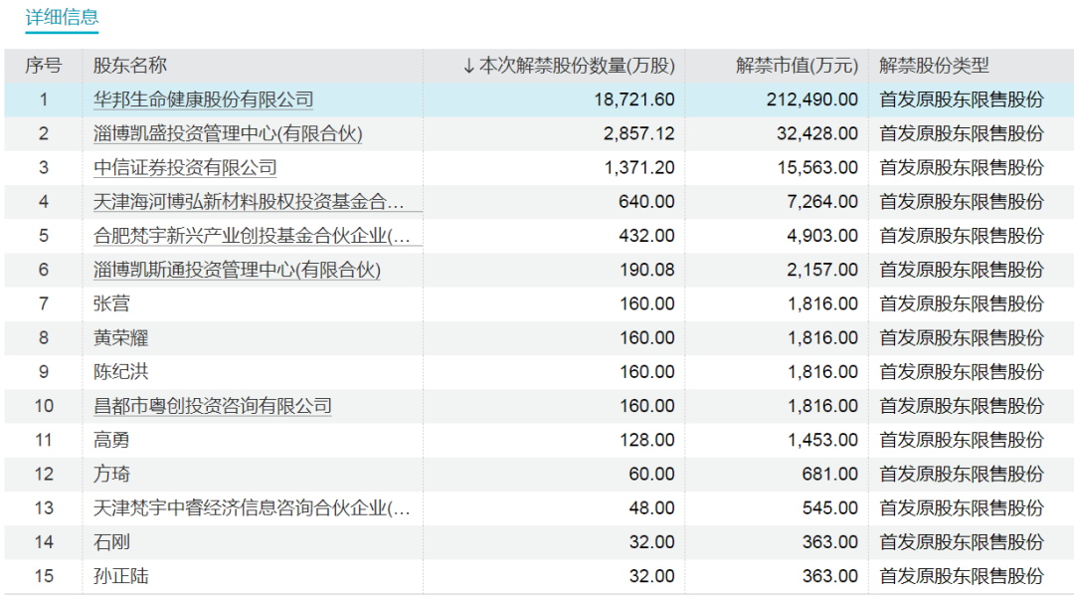The image size is (1074, 598).
Task: Click 160.00 in the 张营 row
Action: click(x=647, y=304)
